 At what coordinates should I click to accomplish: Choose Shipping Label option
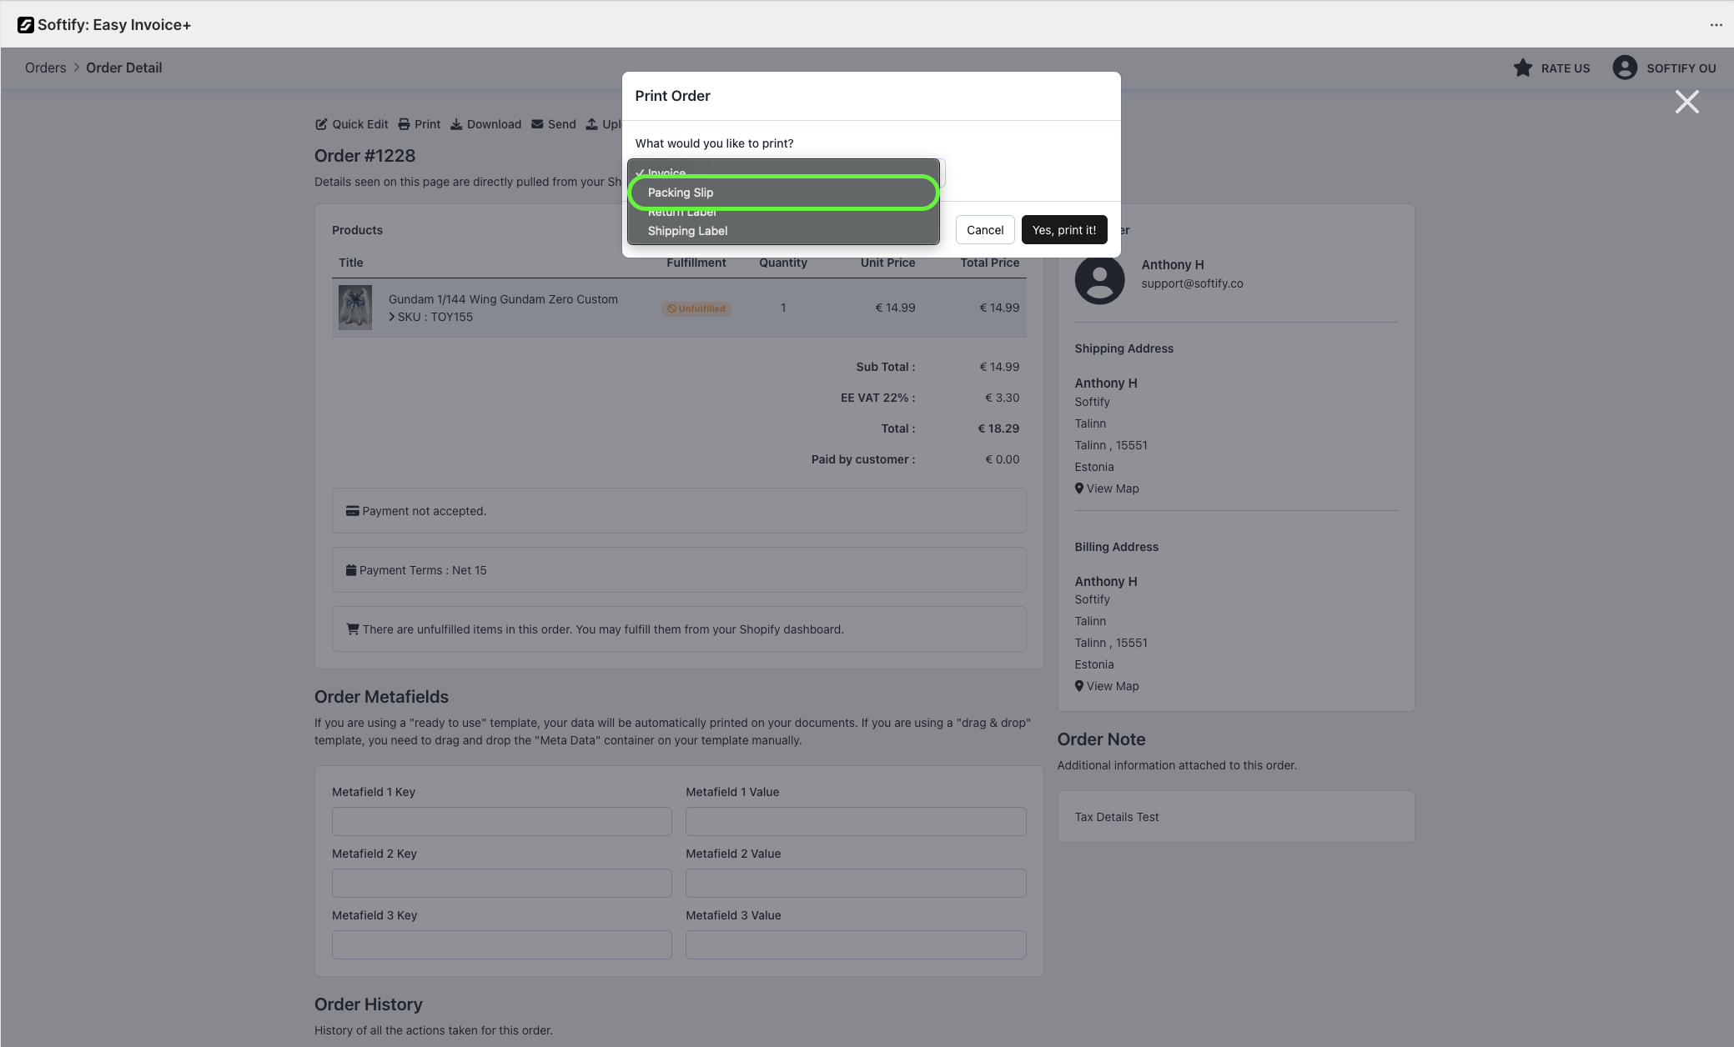[687, 231]
